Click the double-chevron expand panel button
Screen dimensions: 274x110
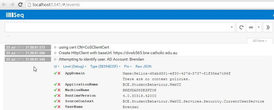(268, 27)
